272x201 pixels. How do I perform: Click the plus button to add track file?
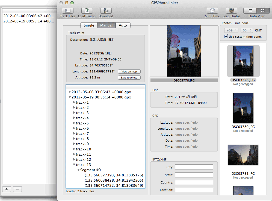[7, 189]
